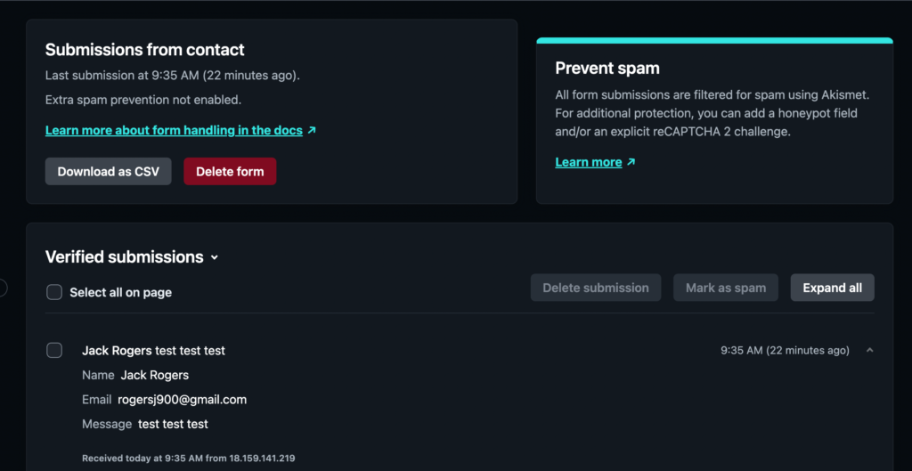Viewport: 912px width, 471px height.
Task: Click the arrow icon beside the docs link
Action: coord(312,130)
